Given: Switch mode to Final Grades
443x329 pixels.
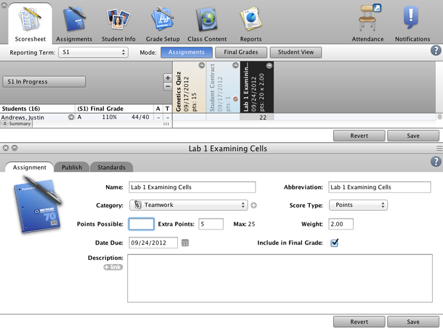Looking at the screenshot, I should (241, 52).
